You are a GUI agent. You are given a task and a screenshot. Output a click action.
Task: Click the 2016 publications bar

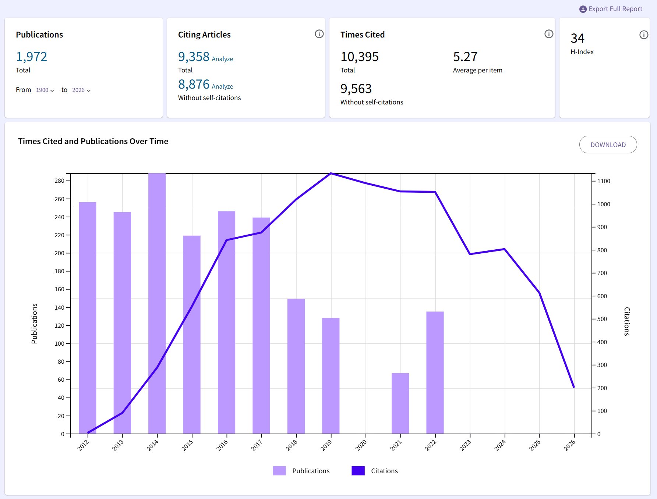(x=226, y=322)
